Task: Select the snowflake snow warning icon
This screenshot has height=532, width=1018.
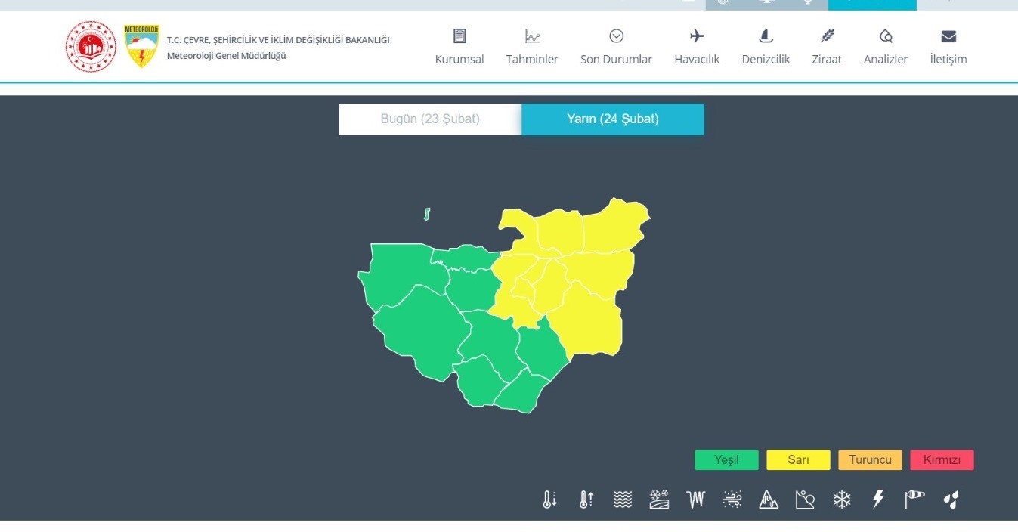Action: (x=842, y=500)
